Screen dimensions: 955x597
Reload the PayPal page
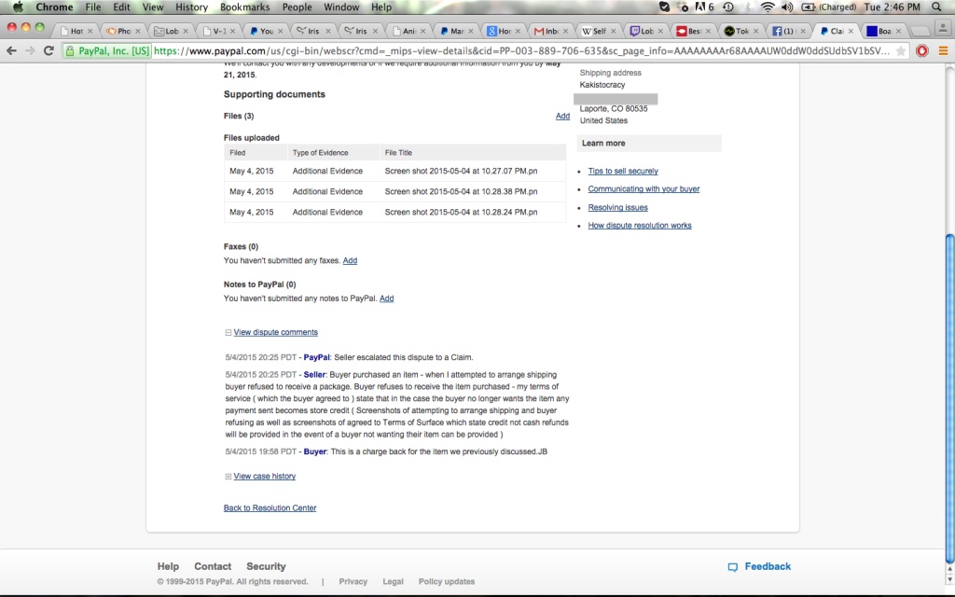48,51
